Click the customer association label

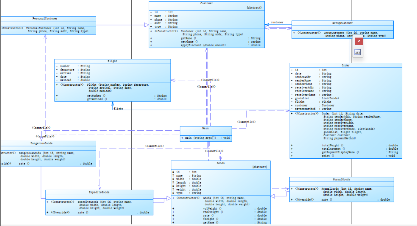[277, 22]
